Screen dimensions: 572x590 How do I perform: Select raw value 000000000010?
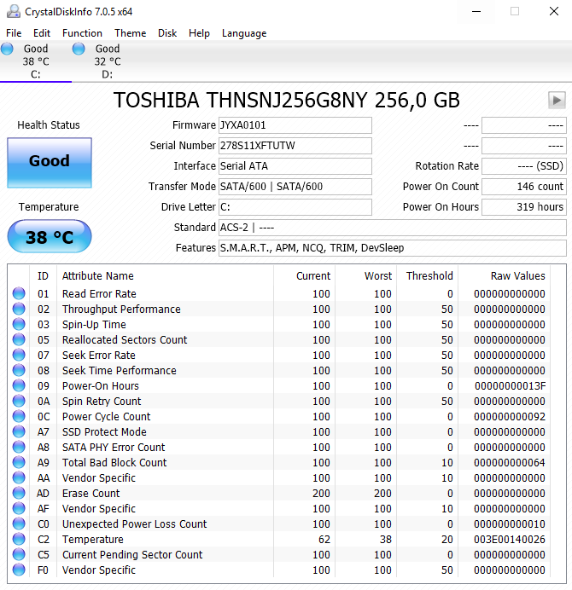click(x=510, y=524)
